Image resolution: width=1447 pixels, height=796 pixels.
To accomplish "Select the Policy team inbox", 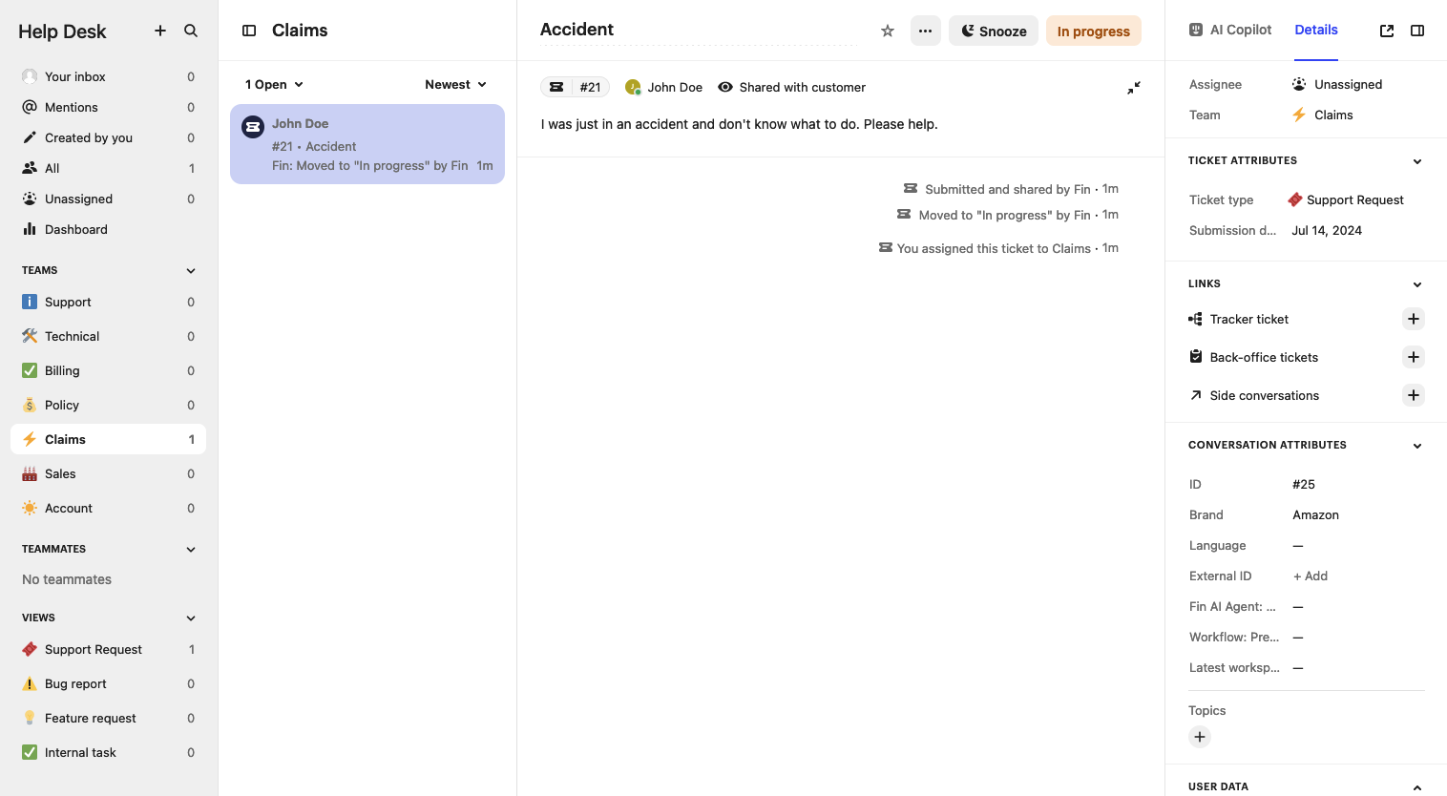I will tap(108, 405).
